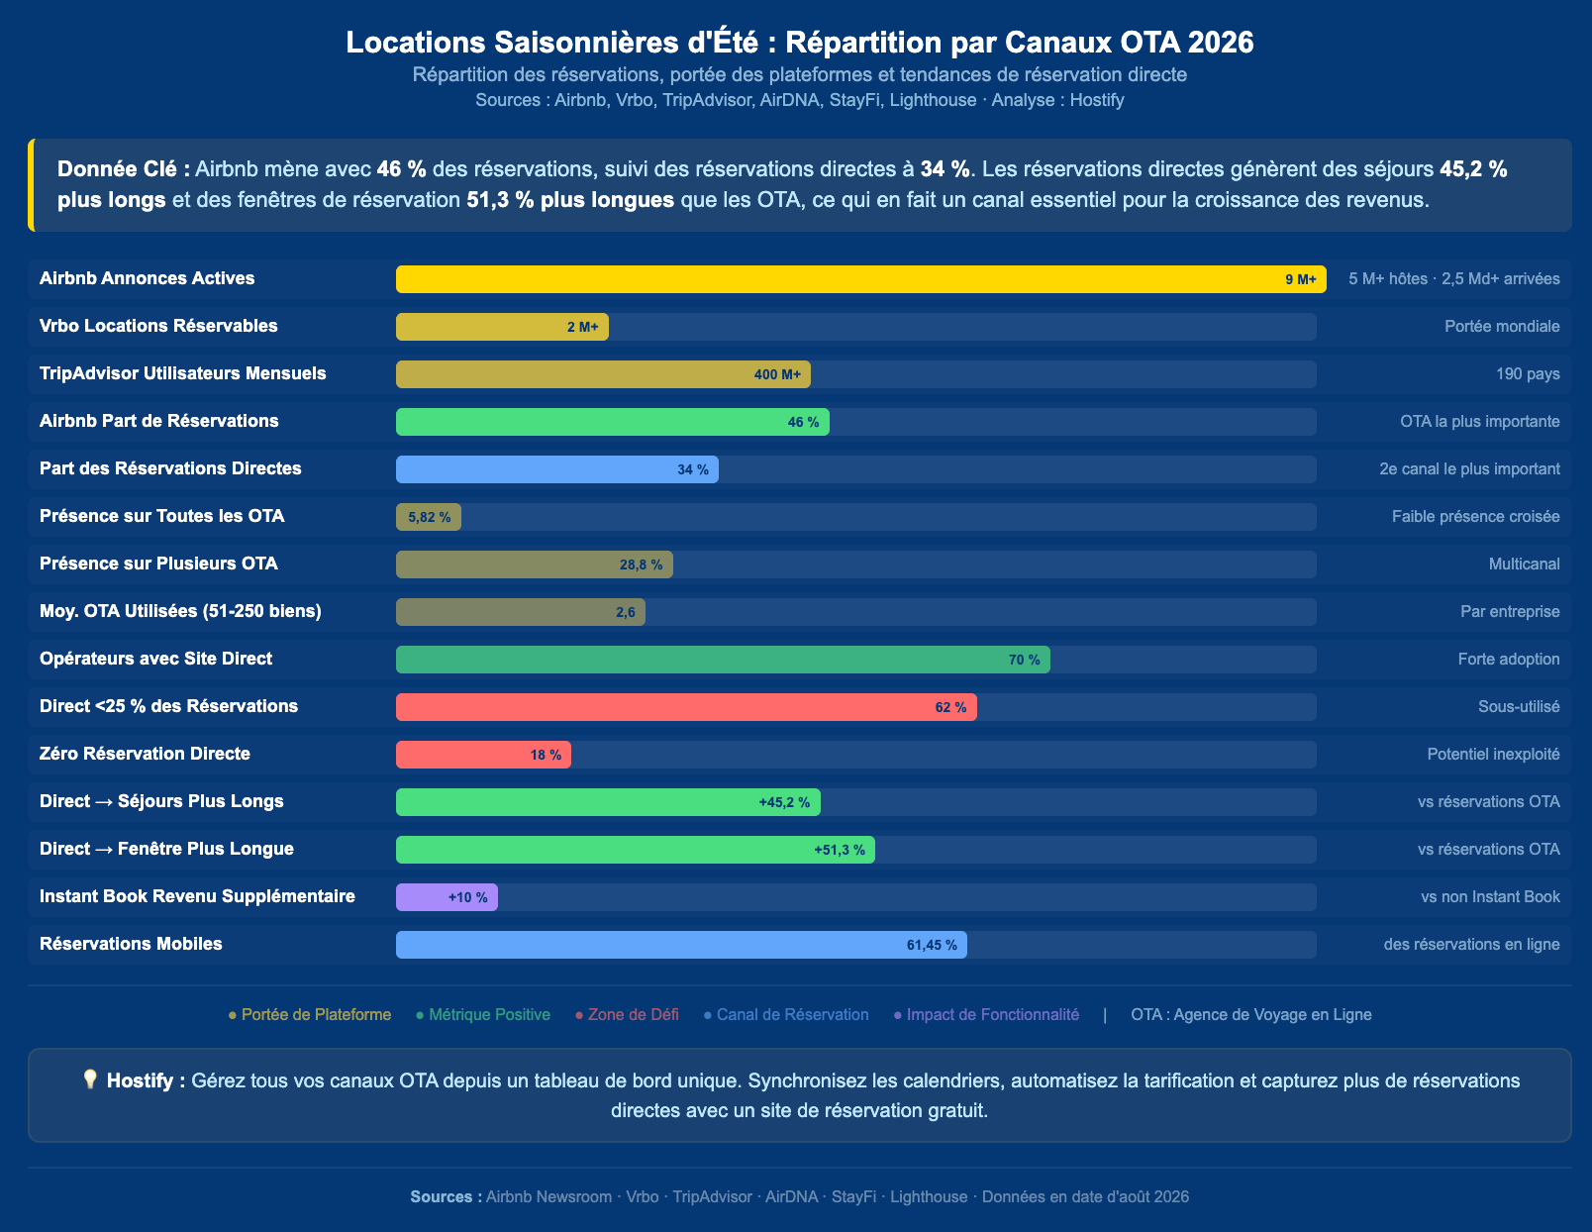Click the chart title about Canaux OTA 2026
The image size is (1592, 1232).
click(x=800, y=42)
